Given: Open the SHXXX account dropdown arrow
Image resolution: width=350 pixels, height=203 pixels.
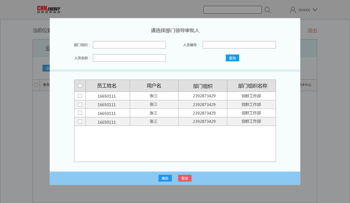Looking at the screenshot, I should pos(315,10).
